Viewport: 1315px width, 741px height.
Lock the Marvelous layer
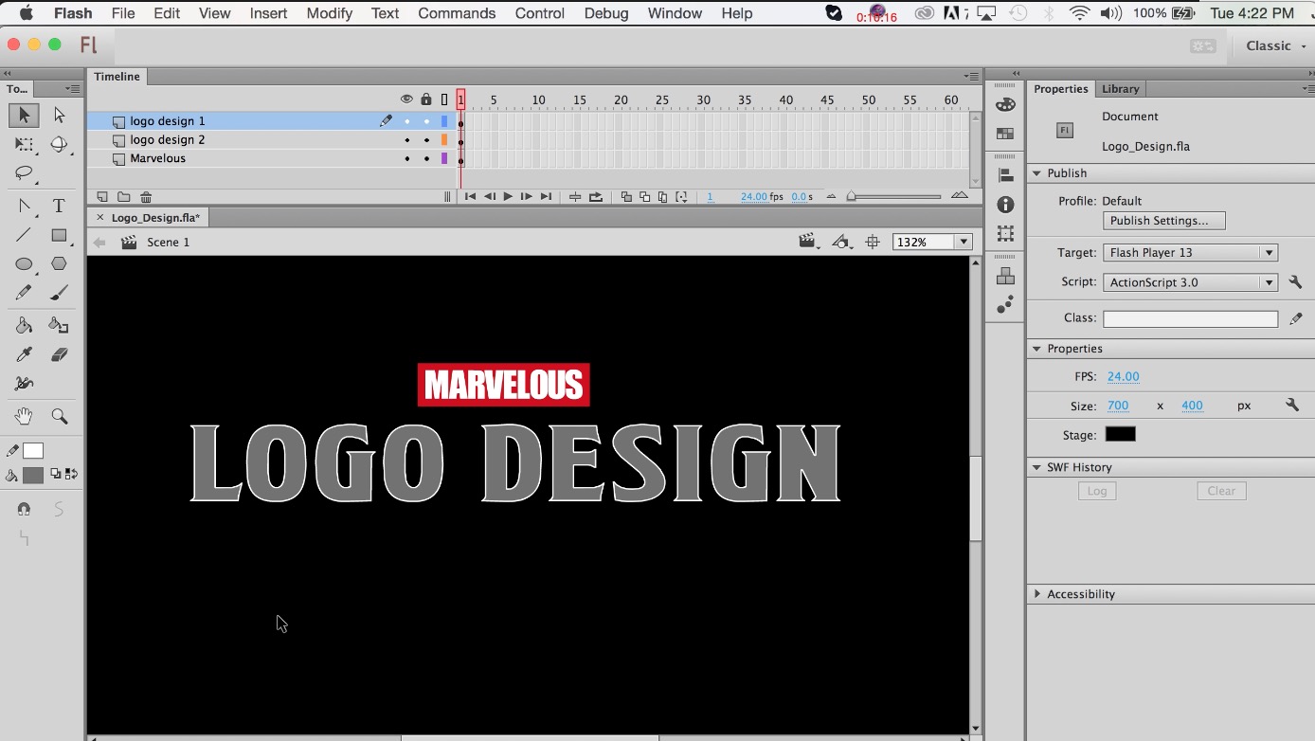tap(427, 158)
